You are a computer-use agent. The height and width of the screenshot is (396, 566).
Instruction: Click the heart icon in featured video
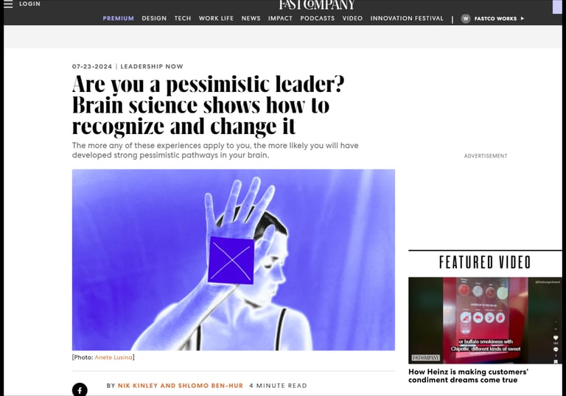(556, 338)
